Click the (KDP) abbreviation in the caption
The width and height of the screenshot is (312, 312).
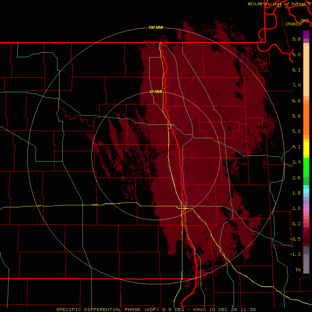151,310
